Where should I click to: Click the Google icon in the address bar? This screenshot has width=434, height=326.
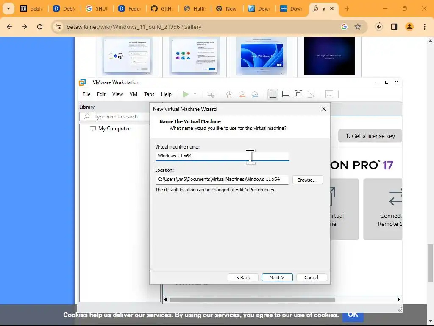344,27
